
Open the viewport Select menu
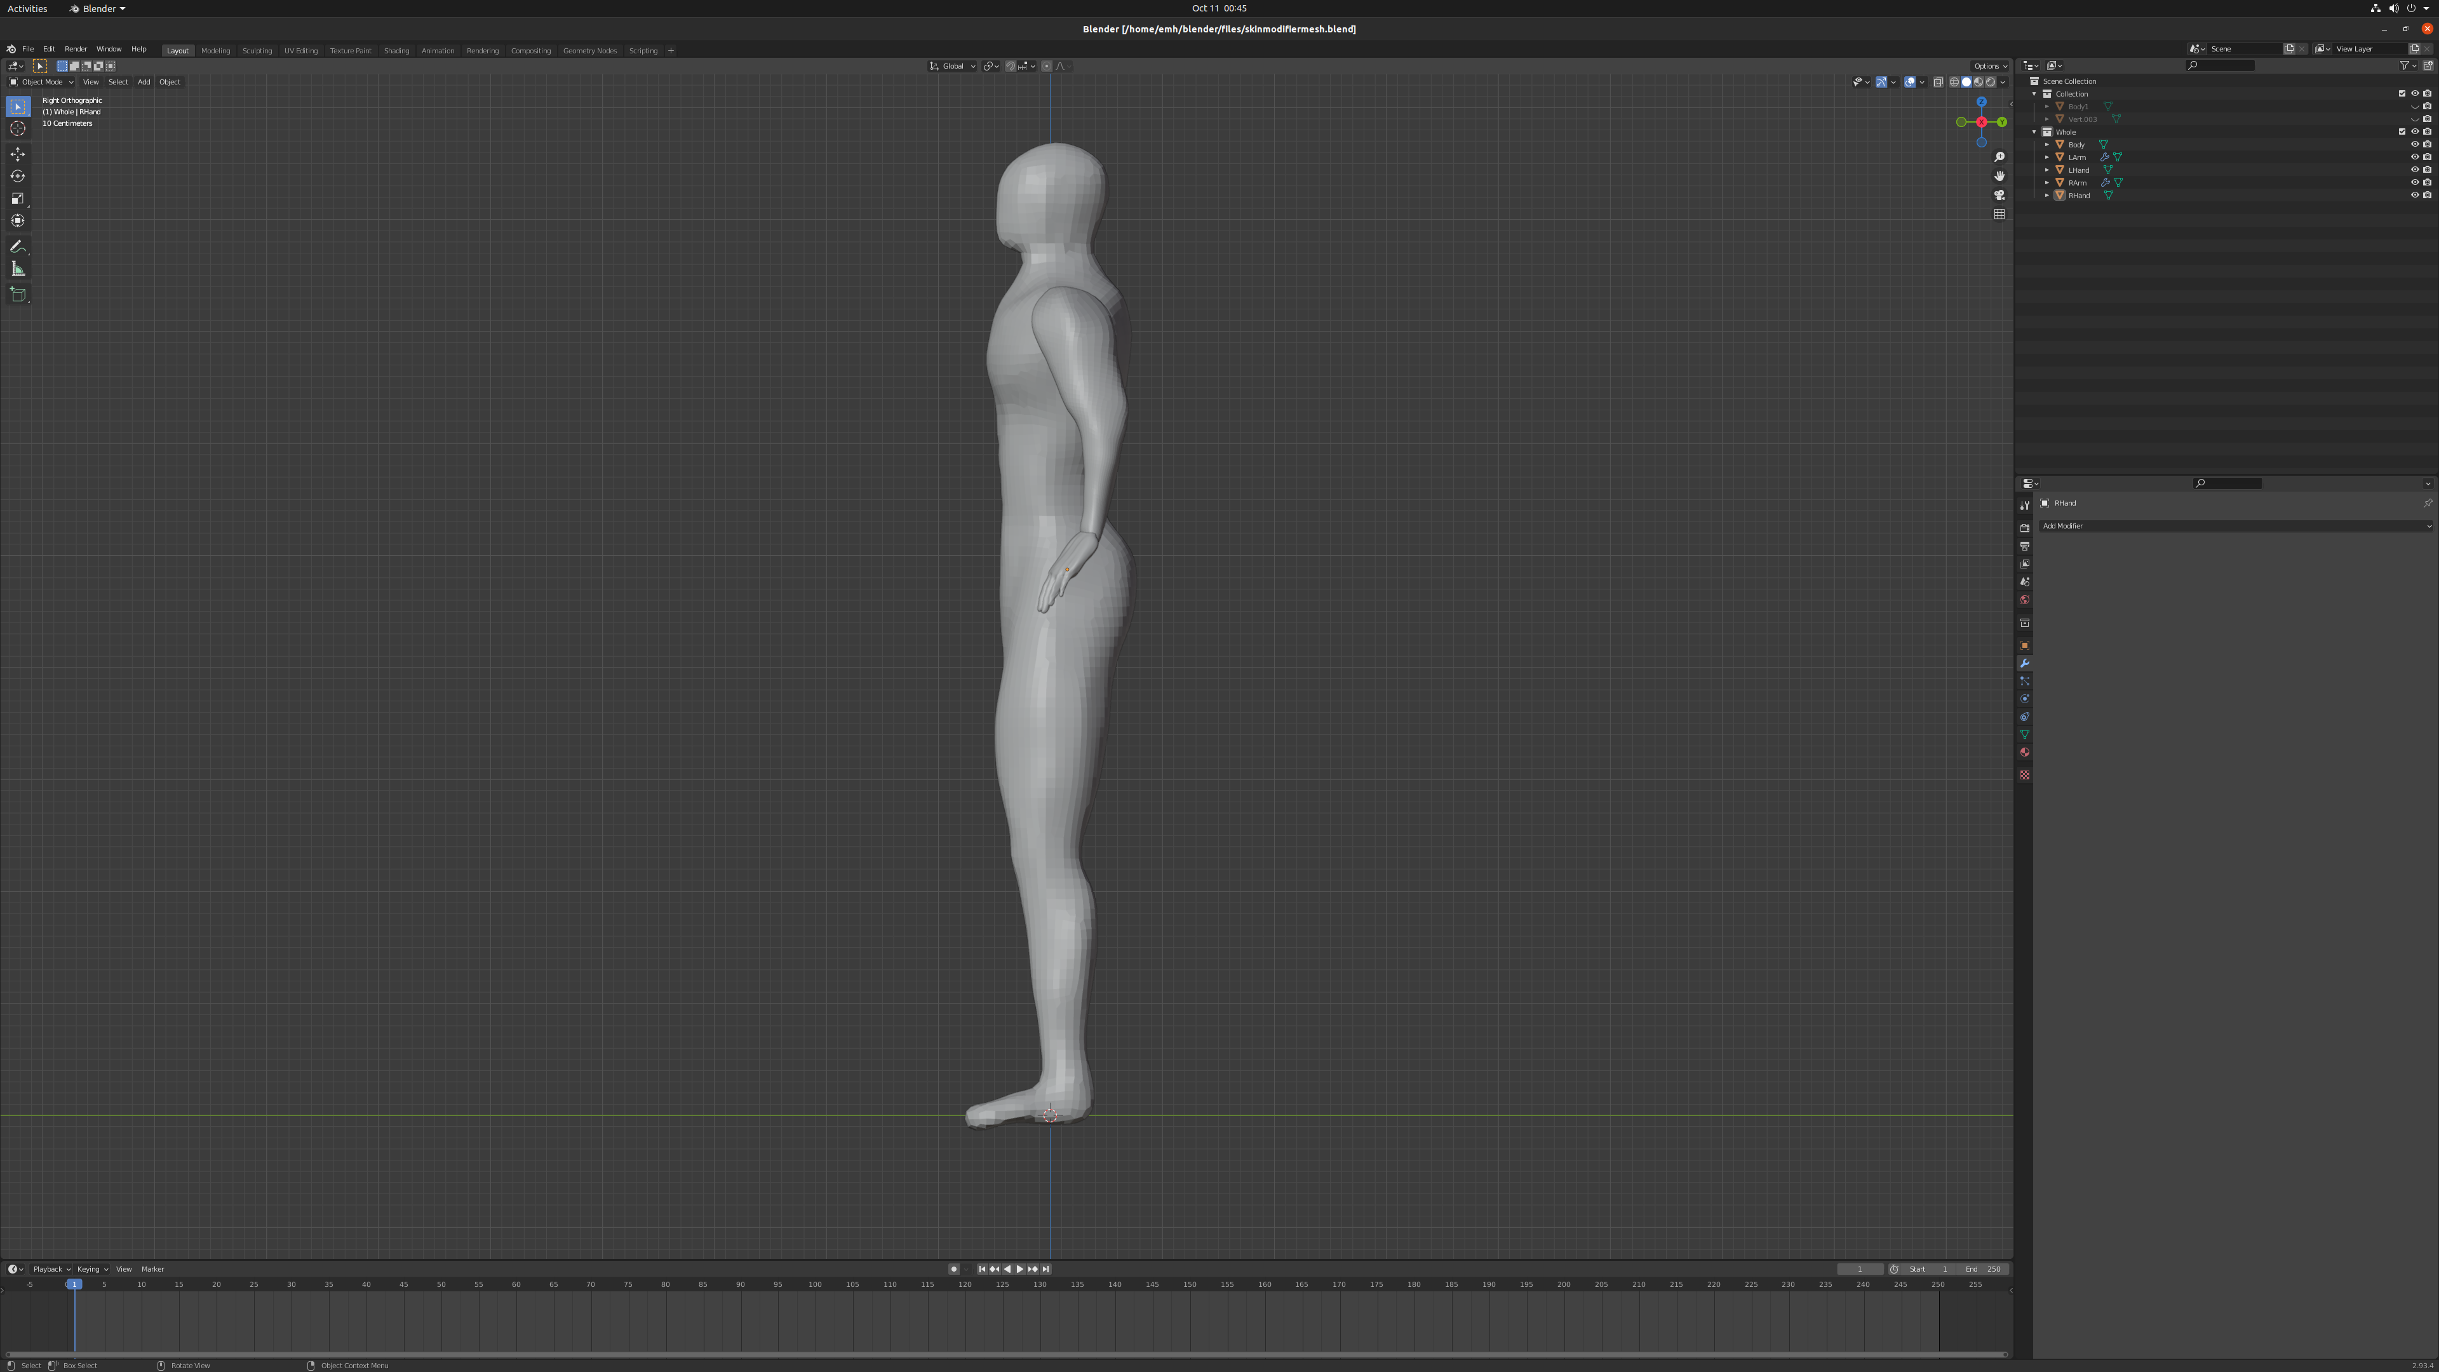point(118,83)
